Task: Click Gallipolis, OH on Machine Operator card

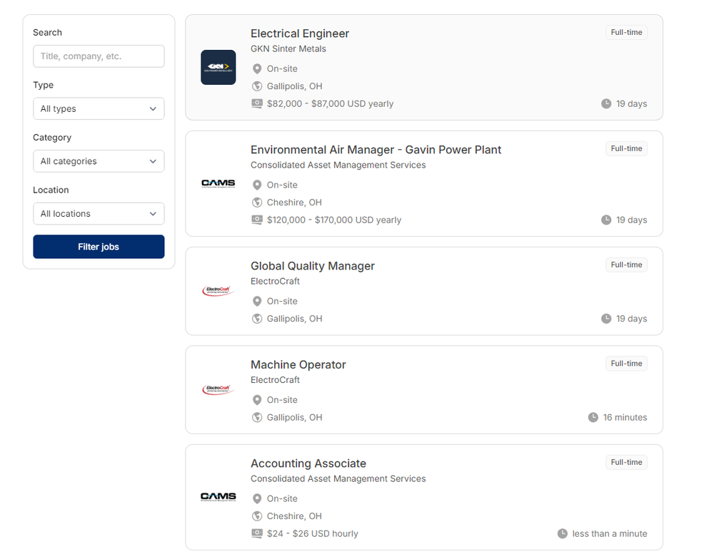Action: 295,418
